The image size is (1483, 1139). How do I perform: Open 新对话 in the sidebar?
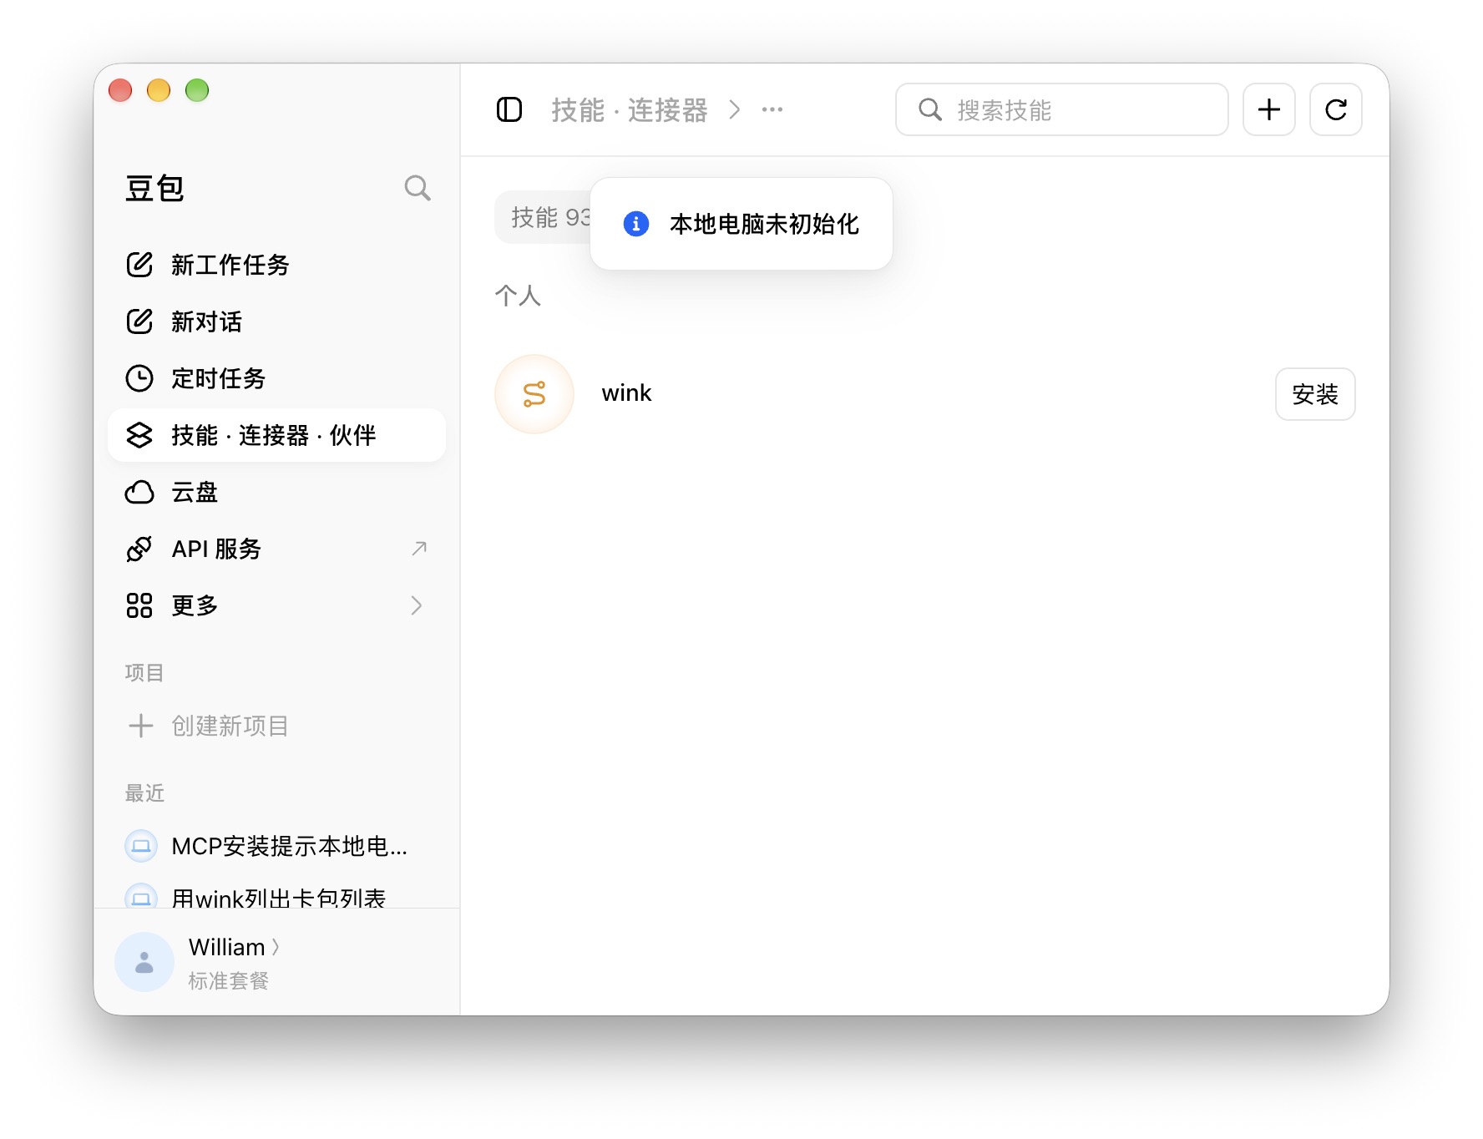[276, 321]
